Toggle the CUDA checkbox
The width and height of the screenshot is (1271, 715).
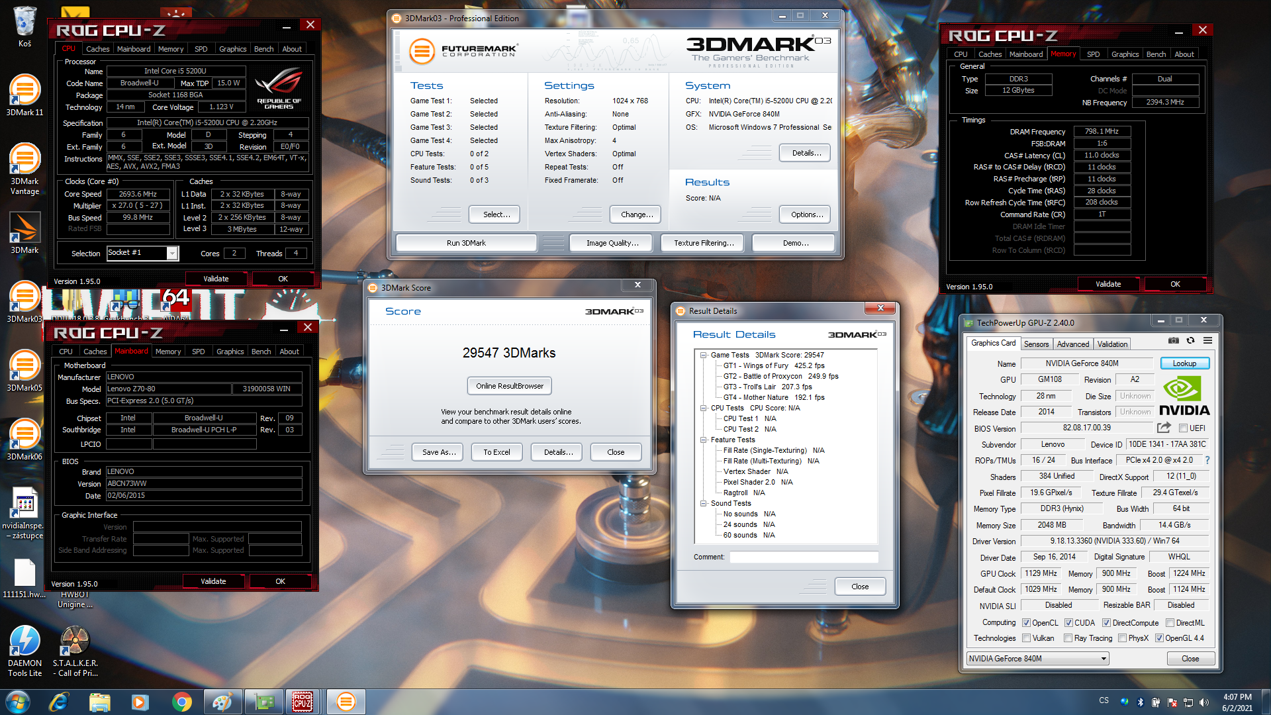(1068, 623)
